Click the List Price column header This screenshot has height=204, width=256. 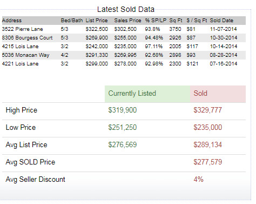(97, 21)
